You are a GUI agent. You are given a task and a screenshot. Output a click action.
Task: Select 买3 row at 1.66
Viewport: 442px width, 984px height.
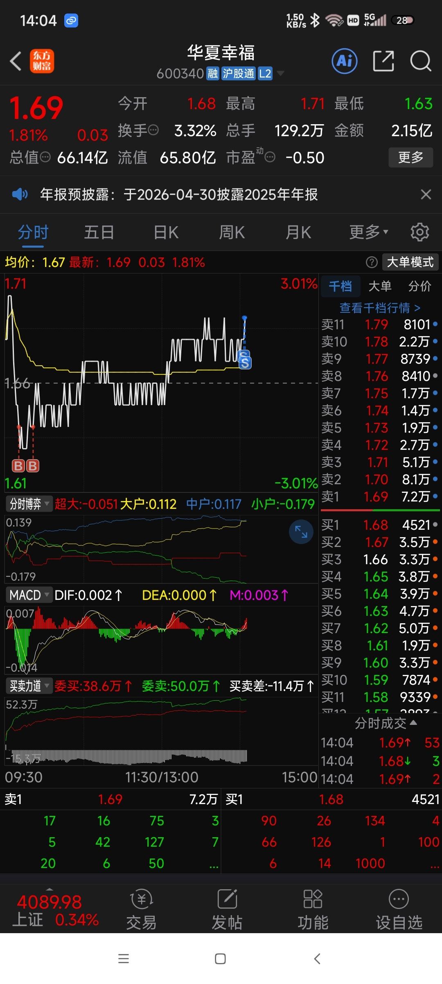(379, 560)
